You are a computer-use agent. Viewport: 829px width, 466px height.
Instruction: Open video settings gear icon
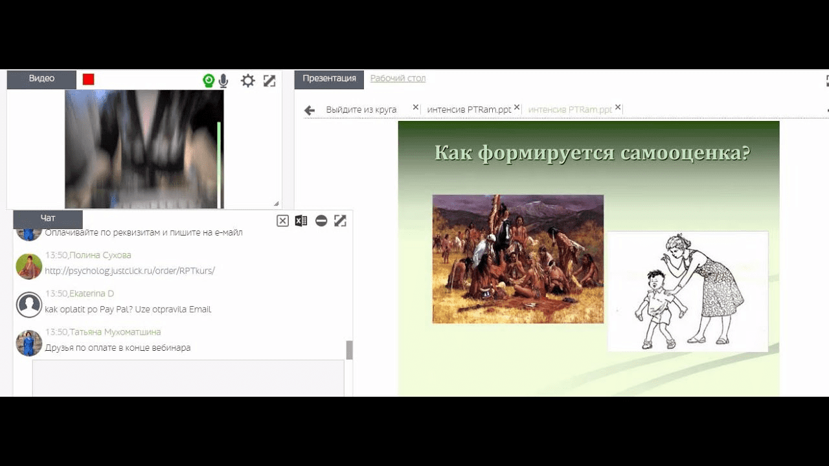click(248, 81)
